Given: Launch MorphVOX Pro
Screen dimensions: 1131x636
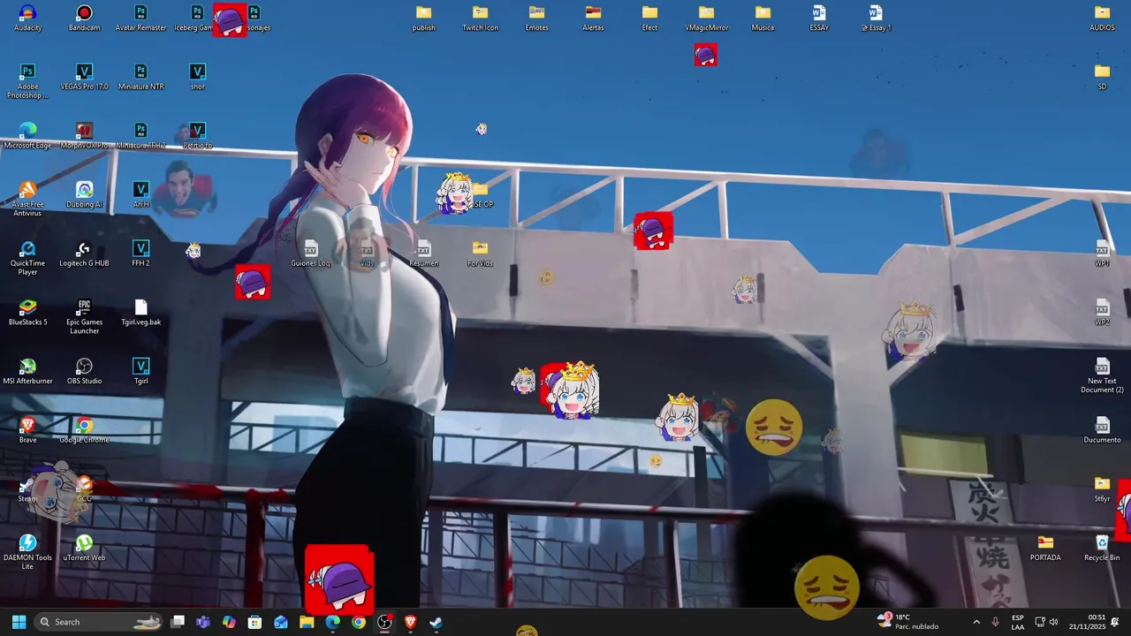Looking at the screenshot, I should [84, 136].
